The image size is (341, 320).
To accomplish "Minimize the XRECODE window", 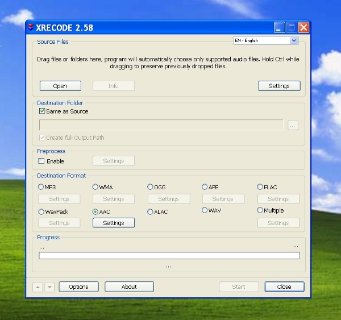I will [279, 27].
